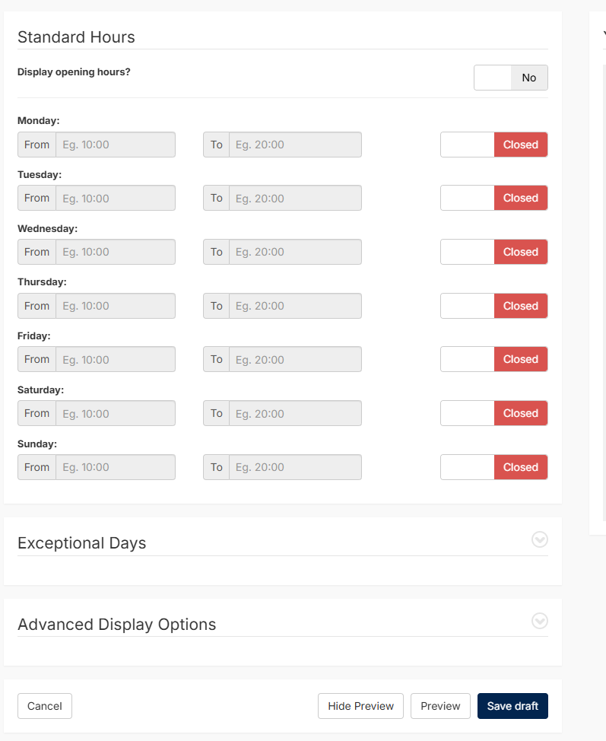Toggle Monday Closed switch
Screen dimensions: 606x741
point(494,145)
